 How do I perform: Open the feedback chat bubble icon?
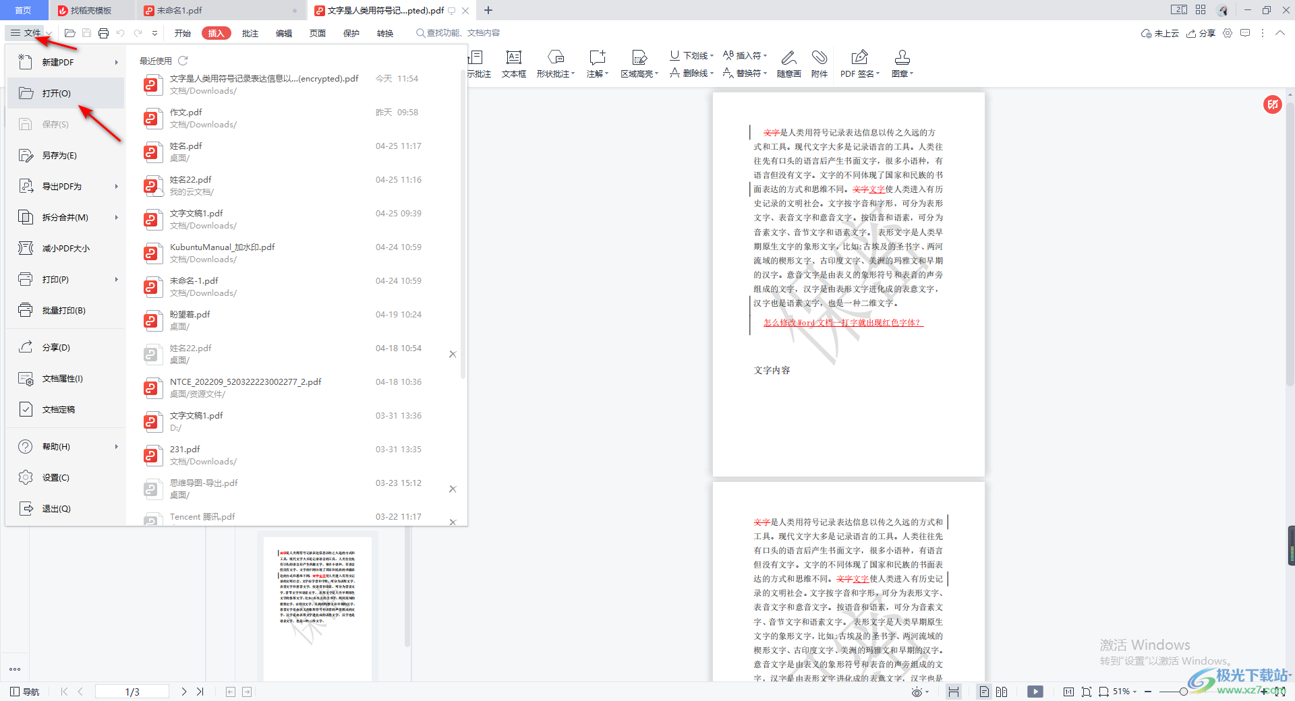(1245, 33)
